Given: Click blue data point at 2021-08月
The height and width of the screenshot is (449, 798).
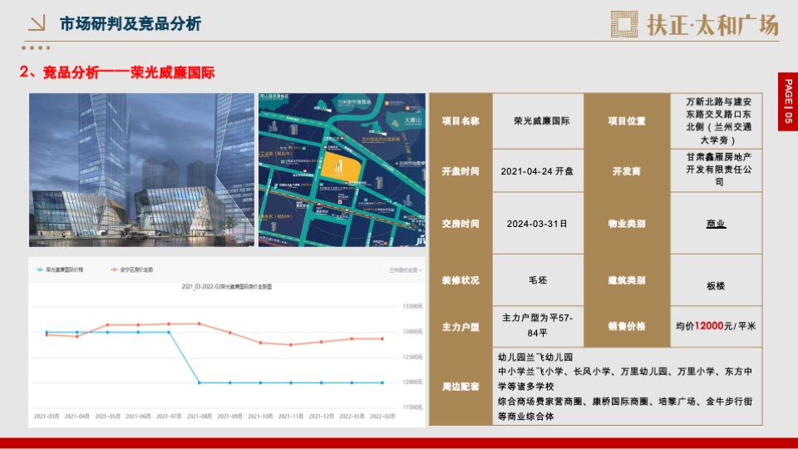Looking at the screenshot, I should (x=199, y=382).
